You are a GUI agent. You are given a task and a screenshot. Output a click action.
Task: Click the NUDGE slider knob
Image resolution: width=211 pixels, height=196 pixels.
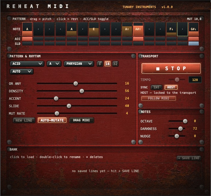pos(177,136)
